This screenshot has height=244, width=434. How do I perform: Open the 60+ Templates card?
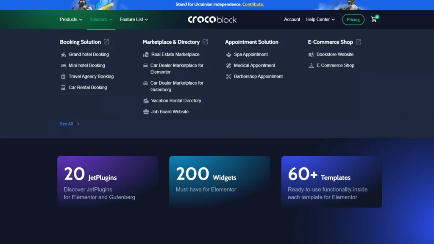(x=331, y=181)
